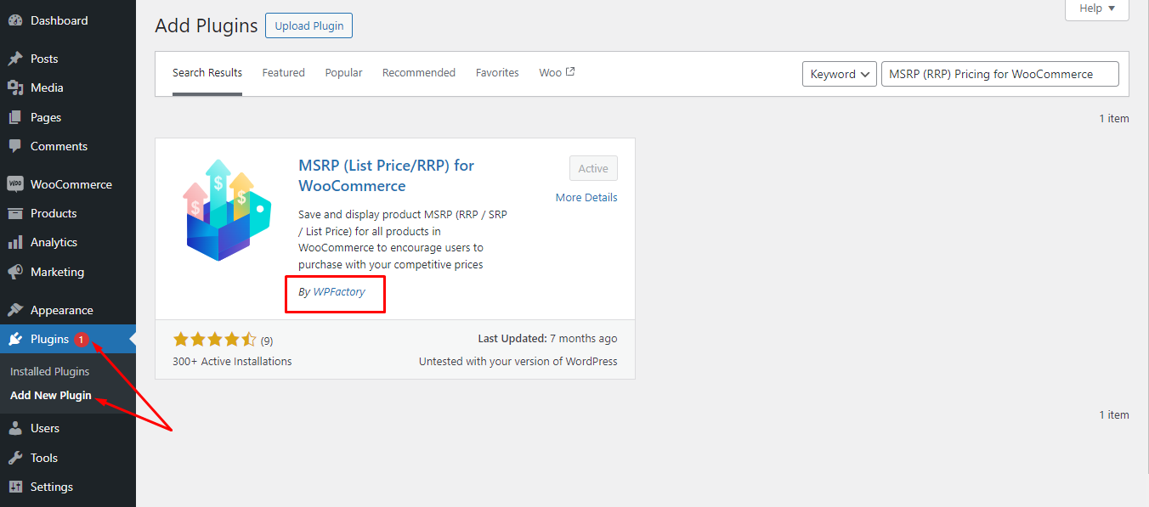
Task: Click the Dashboard gauge icon
Action: pos(15,20)
